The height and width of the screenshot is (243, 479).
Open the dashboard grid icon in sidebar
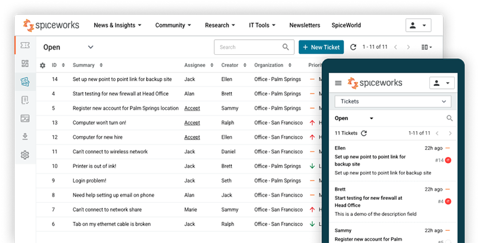pos(25,63)
